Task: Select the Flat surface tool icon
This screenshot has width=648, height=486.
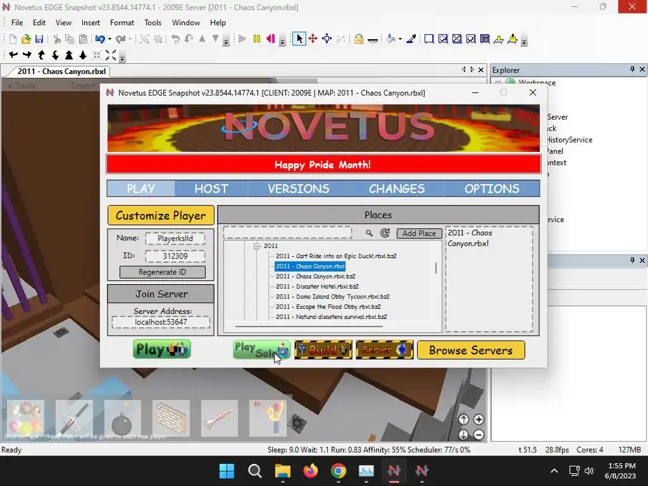Action: pyautogui.click(x=429, y=39)
